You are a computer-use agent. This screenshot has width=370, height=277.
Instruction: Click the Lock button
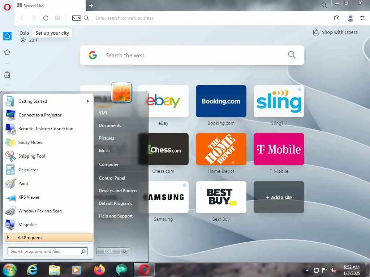108,251
